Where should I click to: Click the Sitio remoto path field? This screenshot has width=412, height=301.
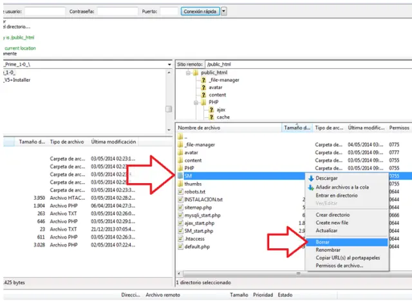[x=308, y=64]
